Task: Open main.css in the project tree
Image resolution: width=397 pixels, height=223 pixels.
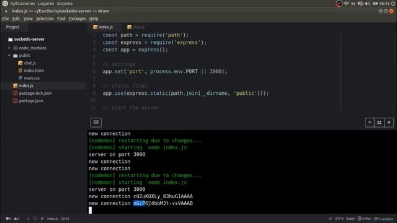Action: pos(32,78)
